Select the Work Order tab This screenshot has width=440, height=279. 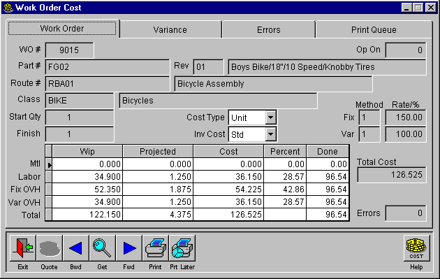[62, 29]
